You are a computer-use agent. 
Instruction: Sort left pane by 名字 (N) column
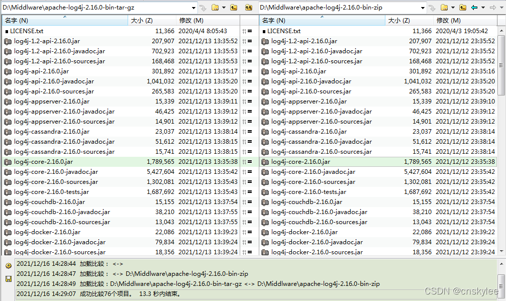coord(65,20)
